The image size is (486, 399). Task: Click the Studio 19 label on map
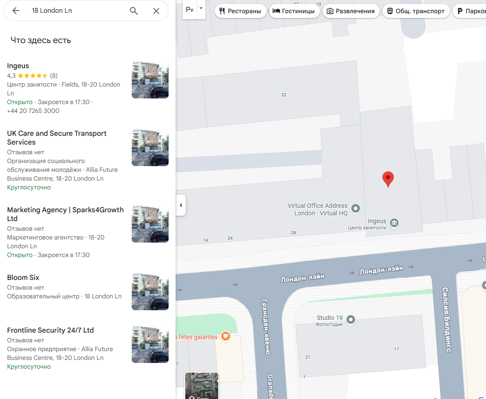[x=329, y=318]
